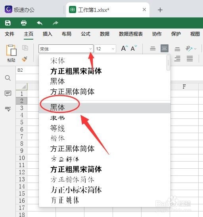Select row header 16

tap(21, 201)
